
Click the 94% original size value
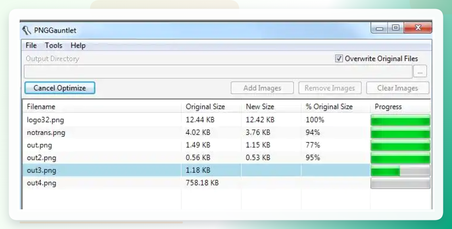click(x=313, y=133)
